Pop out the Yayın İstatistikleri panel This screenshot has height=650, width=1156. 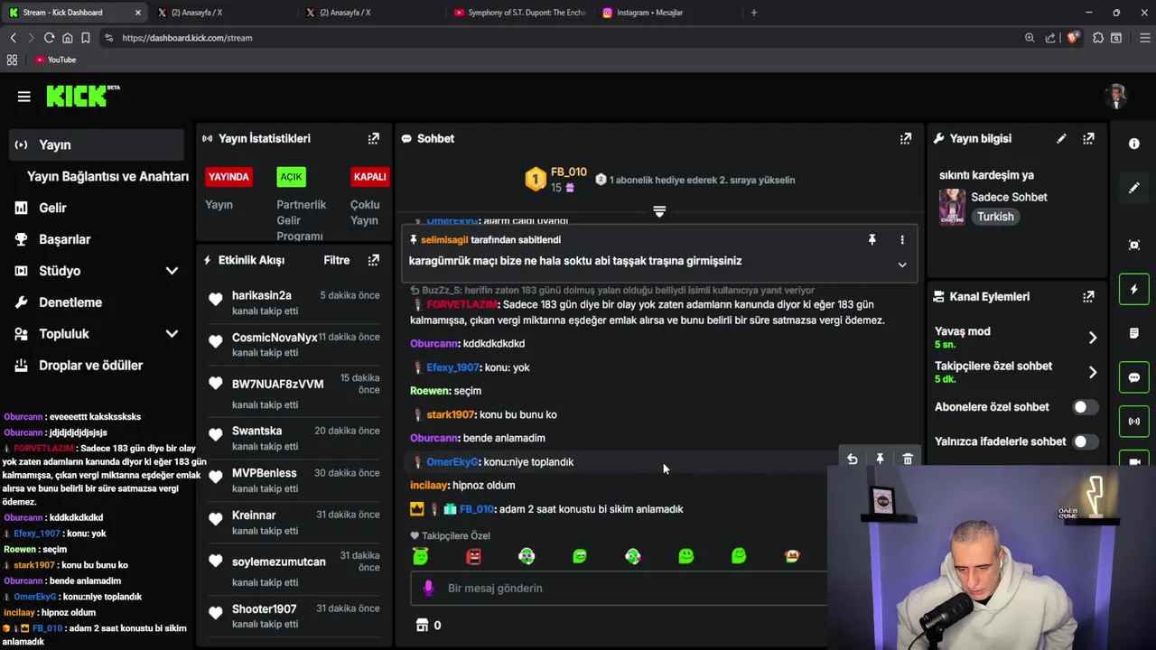[373, 138]
